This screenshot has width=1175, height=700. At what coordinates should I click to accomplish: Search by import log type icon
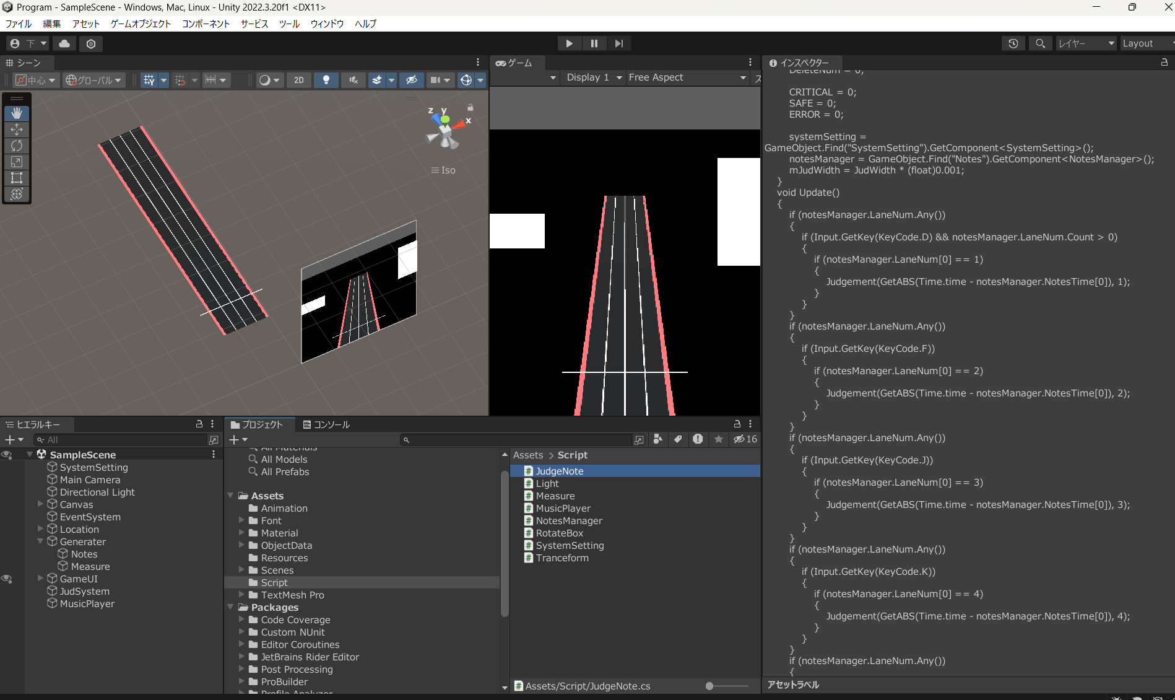[x=698, y=439]
